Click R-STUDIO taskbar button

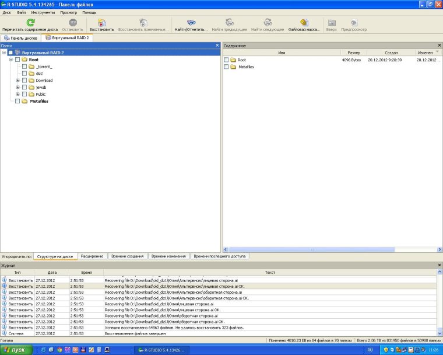pyautogui.click(x=161, y=350)
